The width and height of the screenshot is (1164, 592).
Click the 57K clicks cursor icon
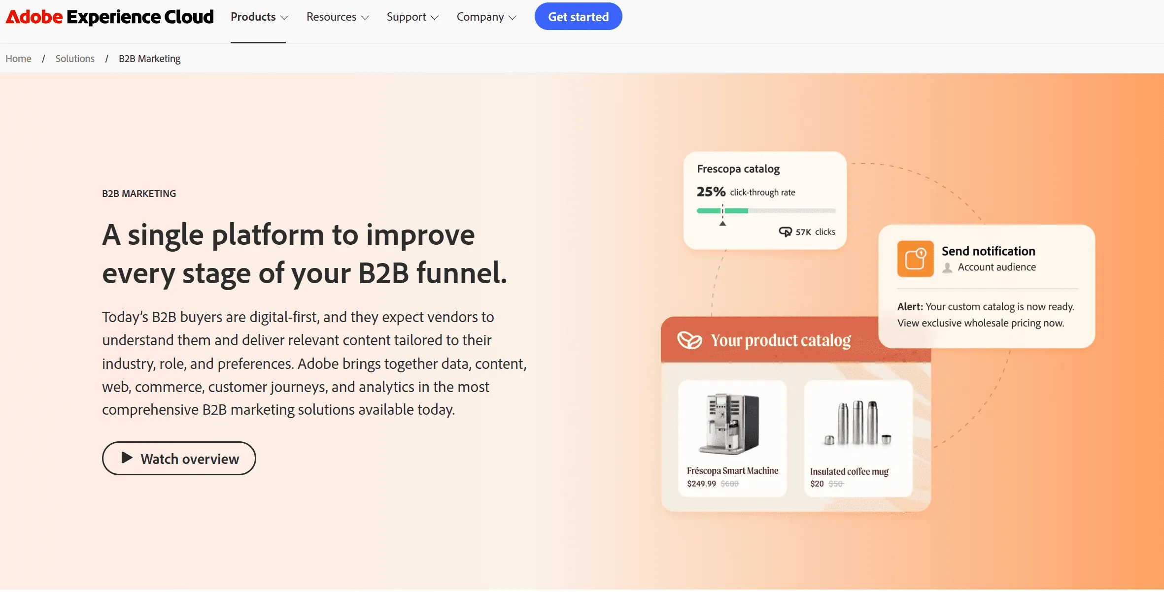click(x=785, y=231)
